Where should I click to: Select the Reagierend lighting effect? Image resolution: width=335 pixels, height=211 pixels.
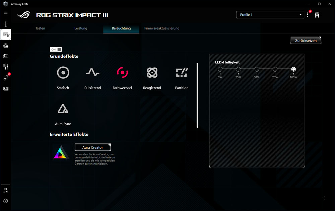(152, 72)
